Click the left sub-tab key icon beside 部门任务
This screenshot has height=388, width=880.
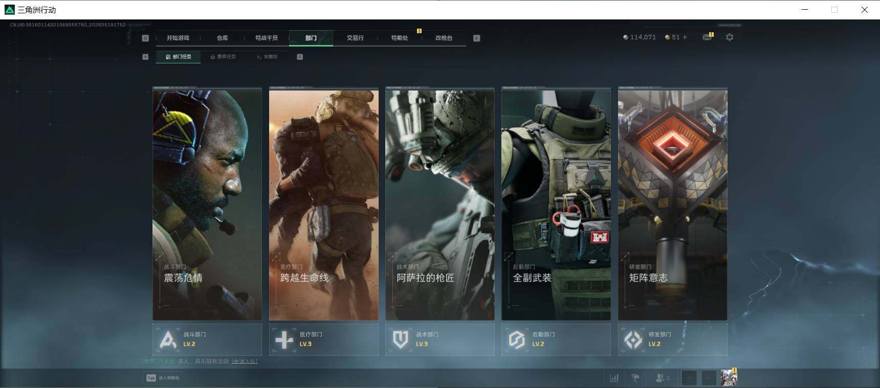[145, 57]
